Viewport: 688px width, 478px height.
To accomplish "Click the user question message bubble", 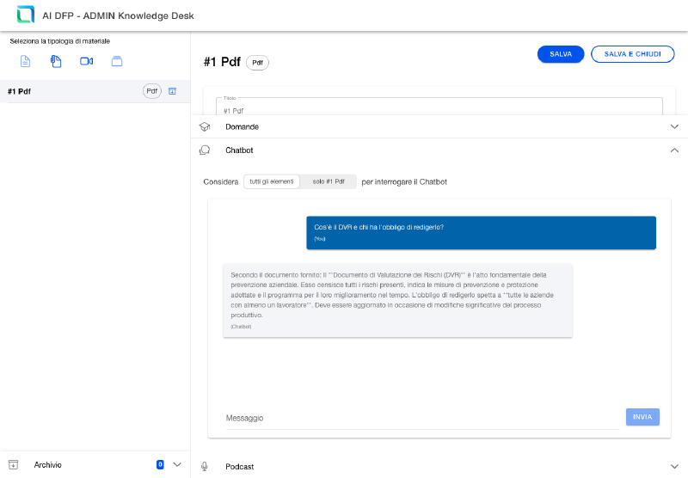I will [481, 233].
